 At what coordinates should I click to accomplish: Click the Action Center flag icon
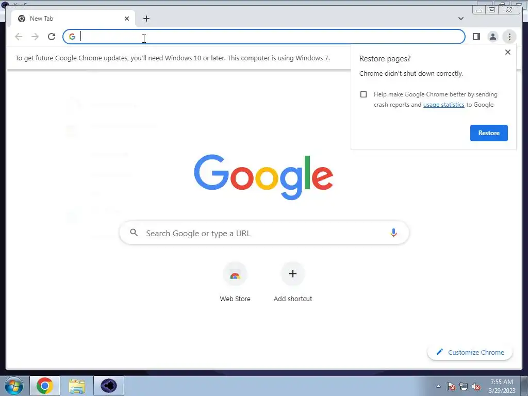point(451,386)
